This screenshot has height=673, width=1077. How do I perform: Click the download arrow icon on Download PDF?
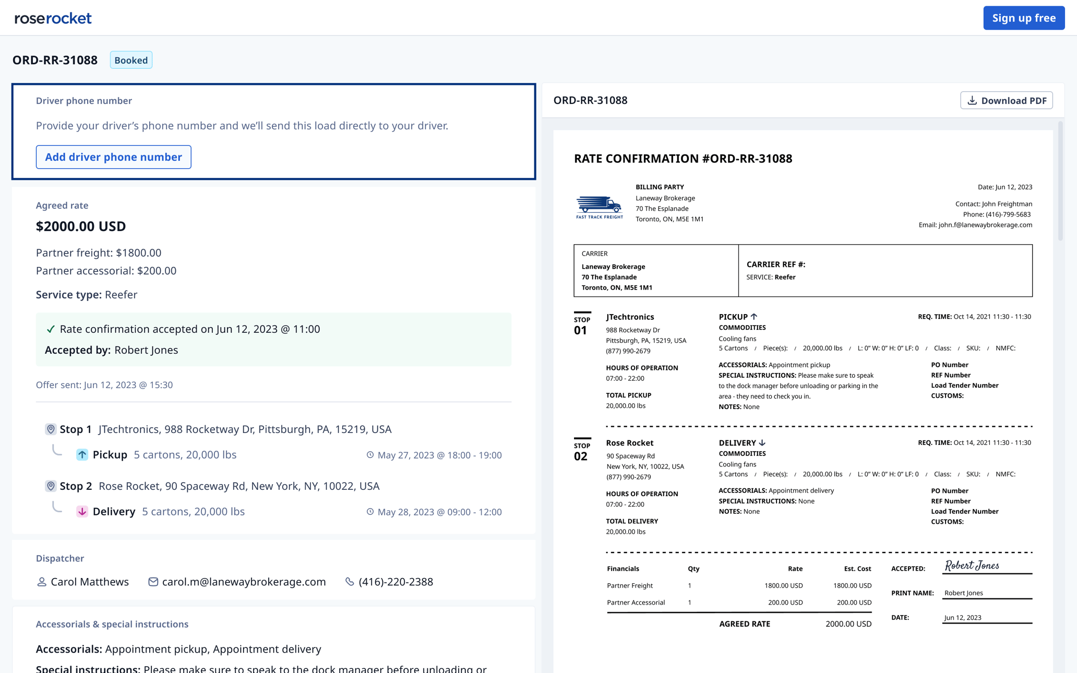pyautogui.click(x=972, y=100)
